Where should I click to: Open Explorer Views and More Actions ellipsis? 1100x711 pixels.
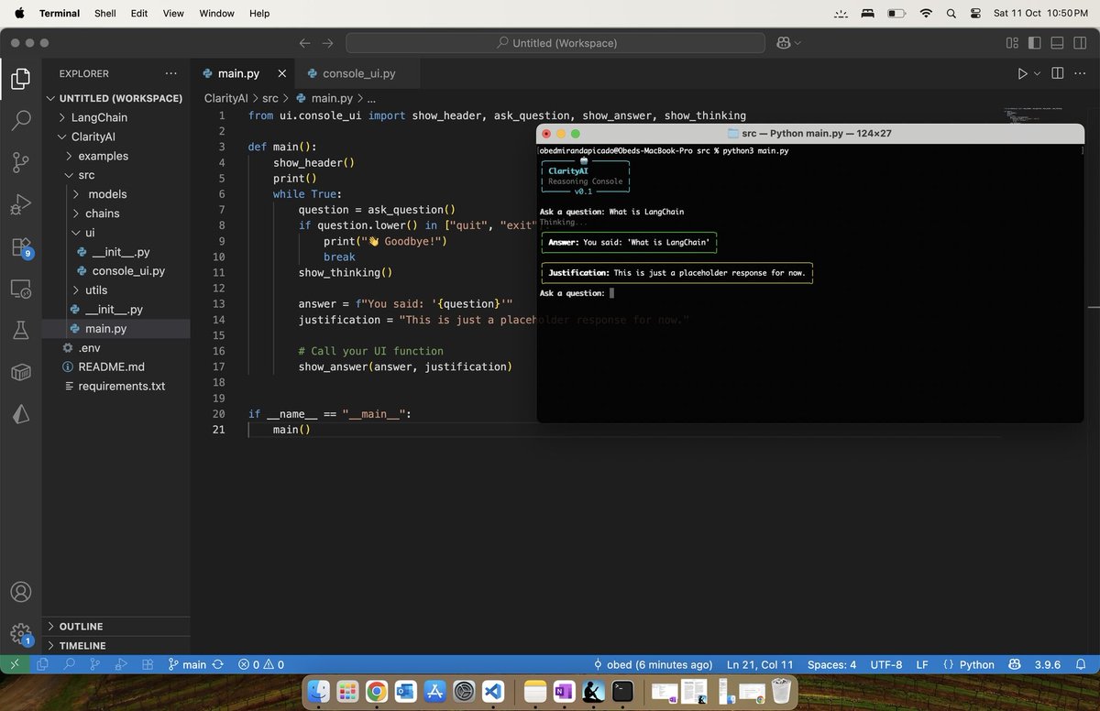(170, 73)
